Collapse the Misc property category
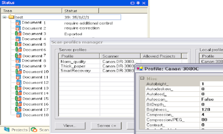 [x=142, y=78]
